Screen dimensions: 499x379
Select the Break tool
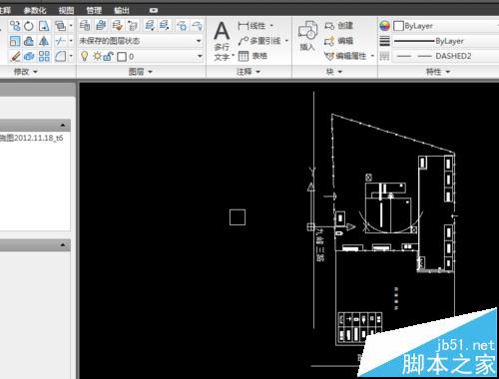60,41
